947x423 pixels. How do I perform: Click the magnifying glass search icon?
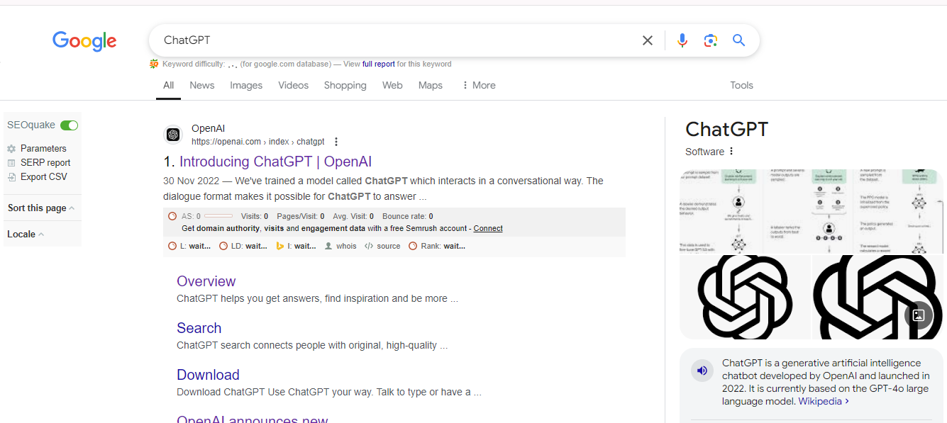738,40
